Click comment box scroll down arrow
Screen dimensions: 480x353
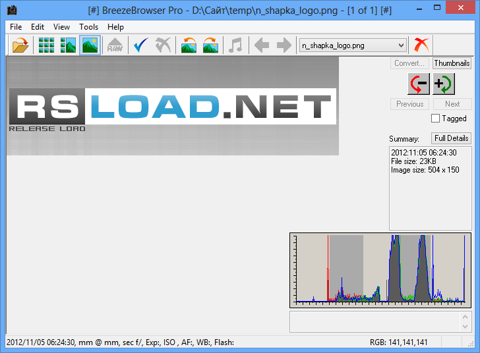tap(465, 327)
